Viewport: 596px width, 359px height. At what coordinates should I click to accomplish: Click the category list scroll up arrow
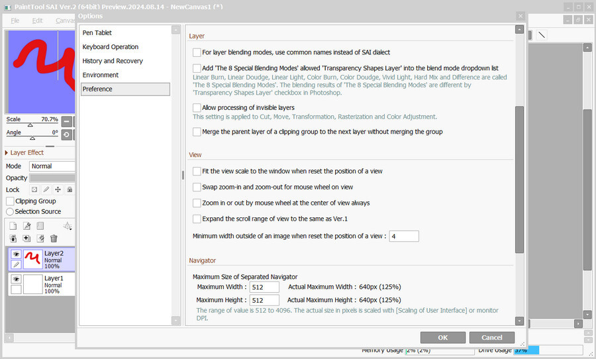coord(175,30)
